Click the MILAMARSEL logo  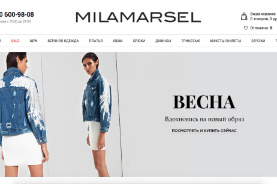[138, 17]
